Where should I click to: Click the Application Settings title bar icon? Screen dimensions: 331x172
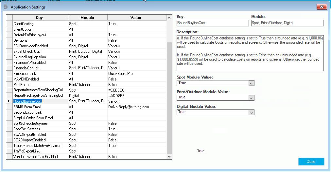(x=6, y=7)
